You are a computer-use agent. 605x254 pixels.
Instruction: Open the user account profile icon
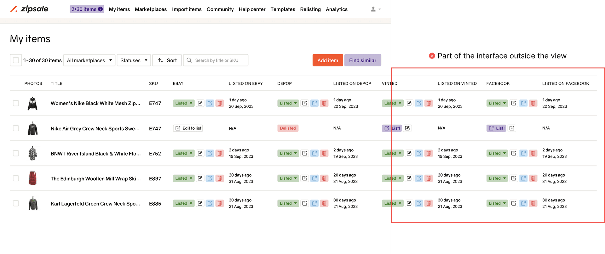(373, 9)
